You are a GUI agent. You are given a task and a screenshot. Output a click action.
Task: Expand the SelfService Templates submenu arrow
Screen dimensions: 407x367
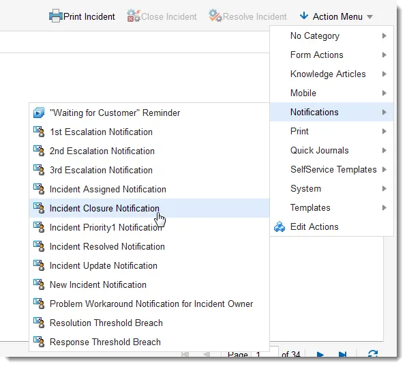[x=385, y=170]
